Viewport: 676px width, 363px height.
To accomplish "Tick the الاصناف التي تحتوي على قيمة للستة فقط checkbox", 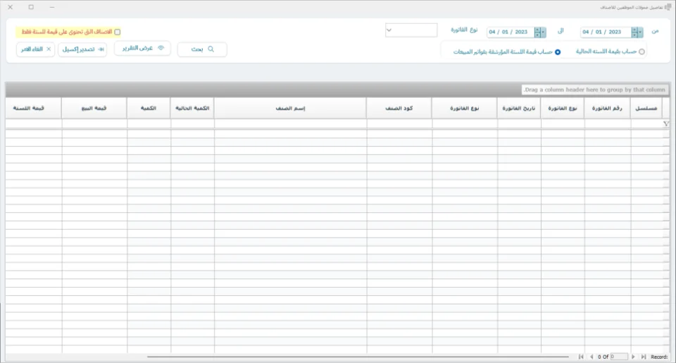I will coord(118,32).
